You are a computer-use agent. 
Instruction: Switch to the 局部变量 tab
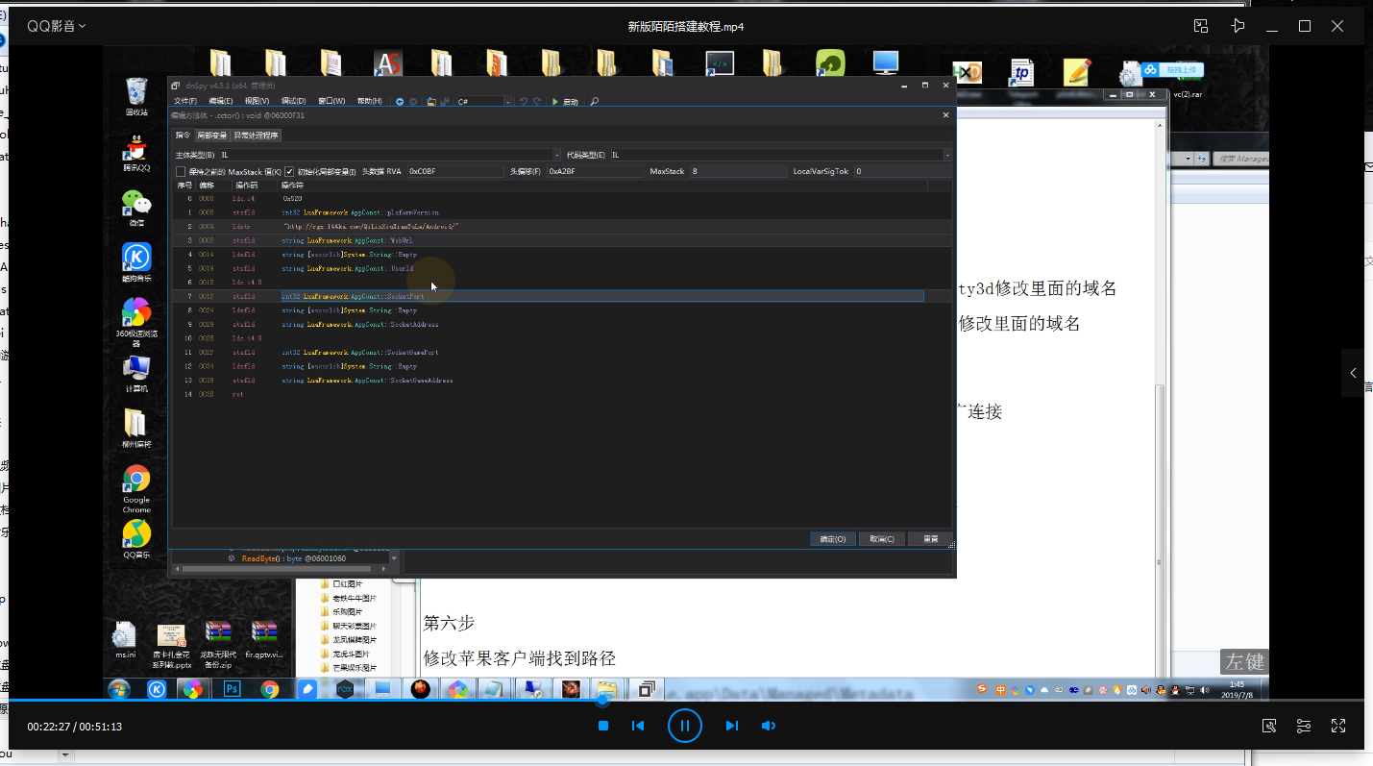click(212, 136)
